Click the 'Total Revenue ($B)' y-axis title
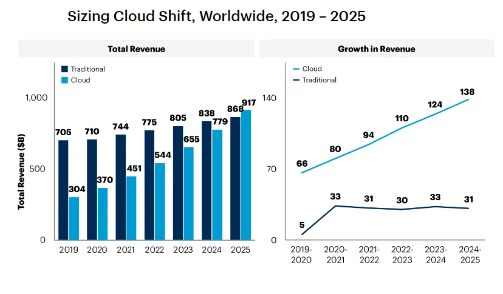Viewport: 503px width, 294px height. (21, 172)
